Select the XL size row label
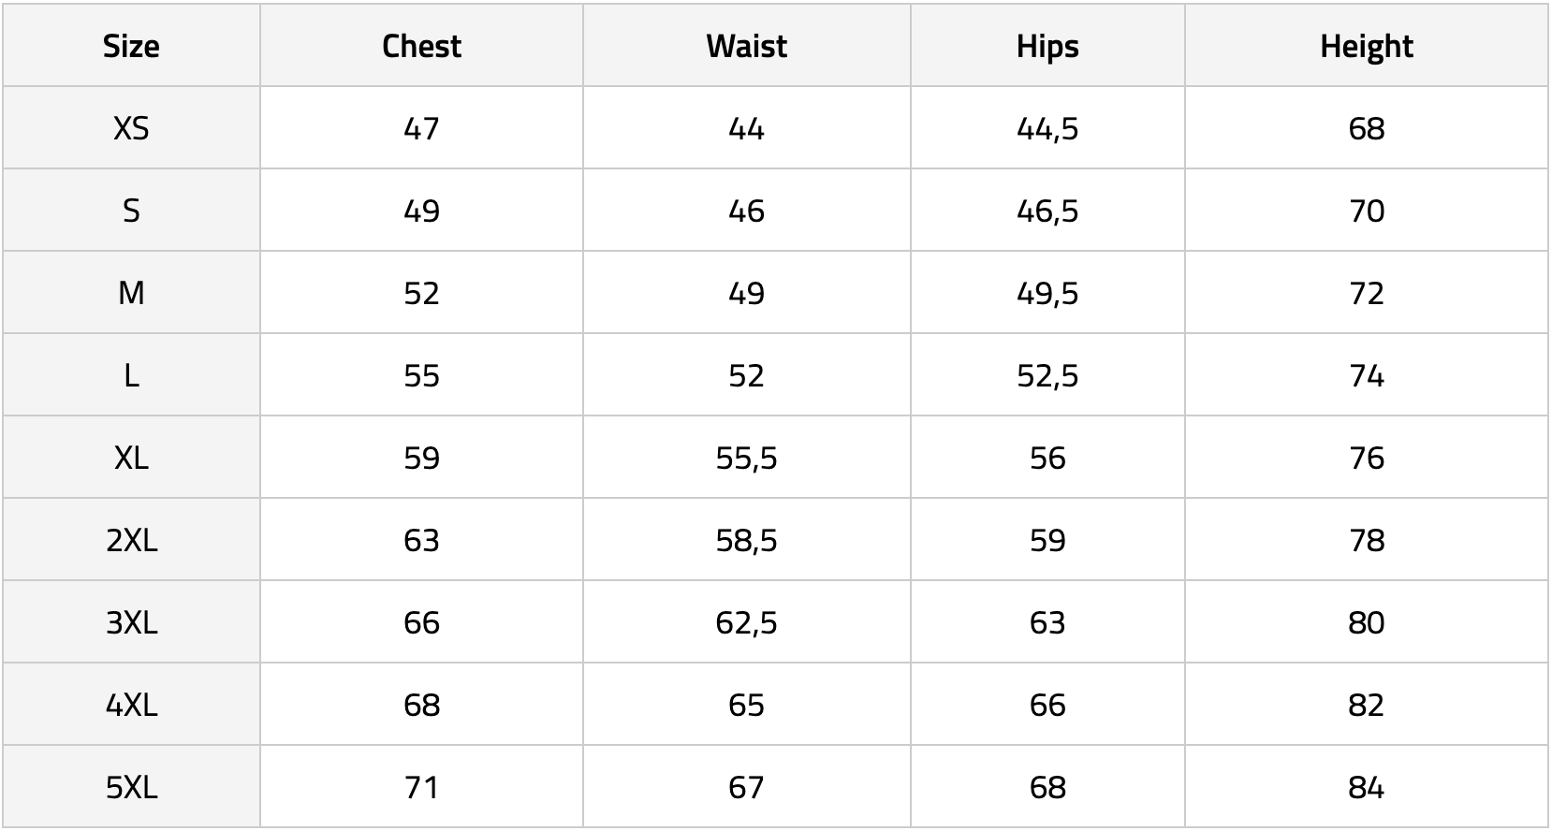Image resolution: width=1552 pixels, height=831 pixels. 131,458
